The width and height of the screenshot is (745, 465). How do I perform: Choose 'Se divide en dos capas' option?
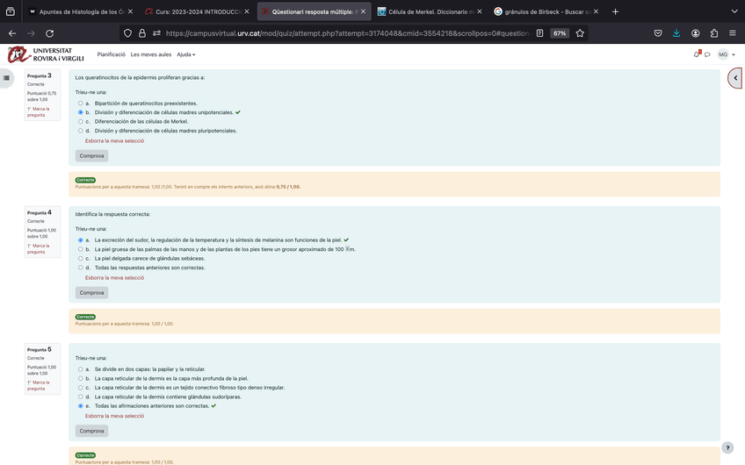tap(81, 369)
